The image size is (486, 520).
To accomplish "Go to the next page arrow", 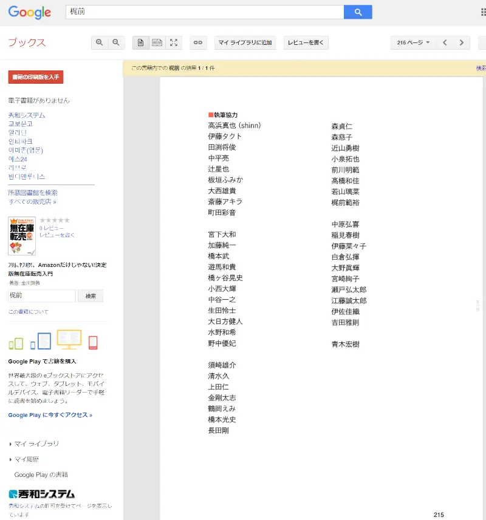I will coord(462,42).
